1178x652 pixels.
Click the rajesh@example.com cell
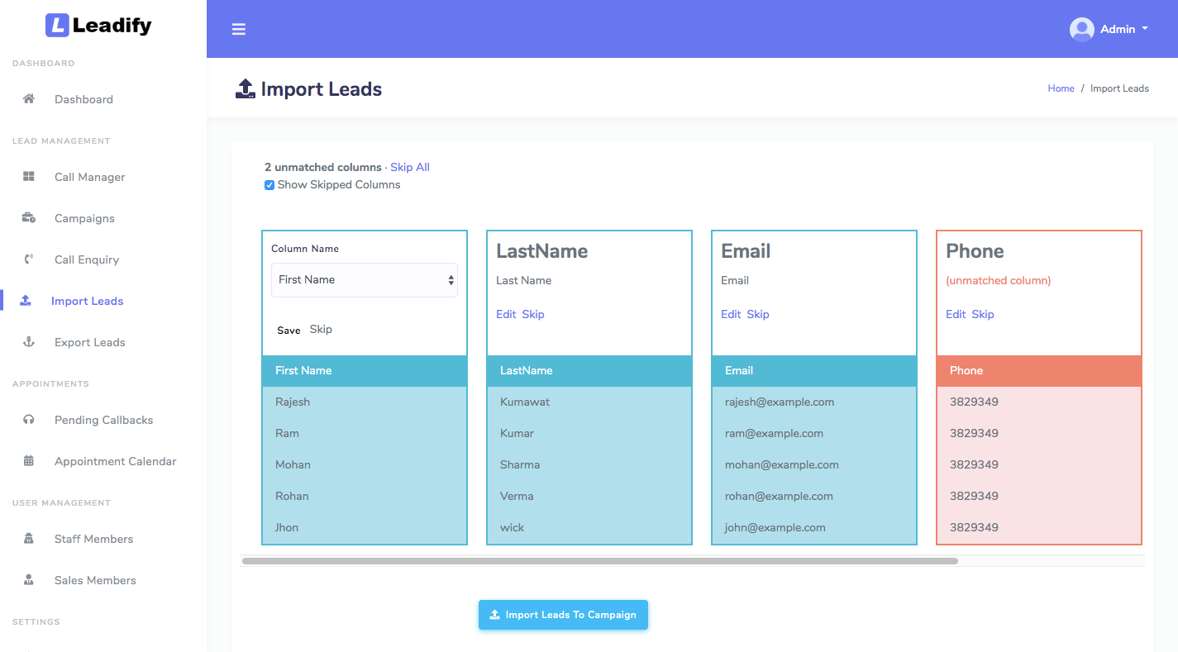814,402
